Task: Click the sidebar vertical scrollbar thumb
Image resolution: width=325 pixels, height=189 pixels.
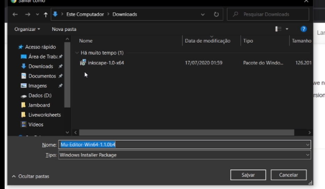Action: coord(67,75)
